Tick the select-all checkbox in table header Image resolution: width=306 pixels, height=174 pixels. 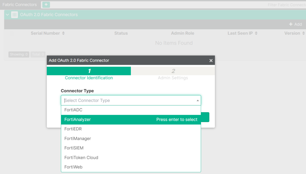[x=12, y=33]
